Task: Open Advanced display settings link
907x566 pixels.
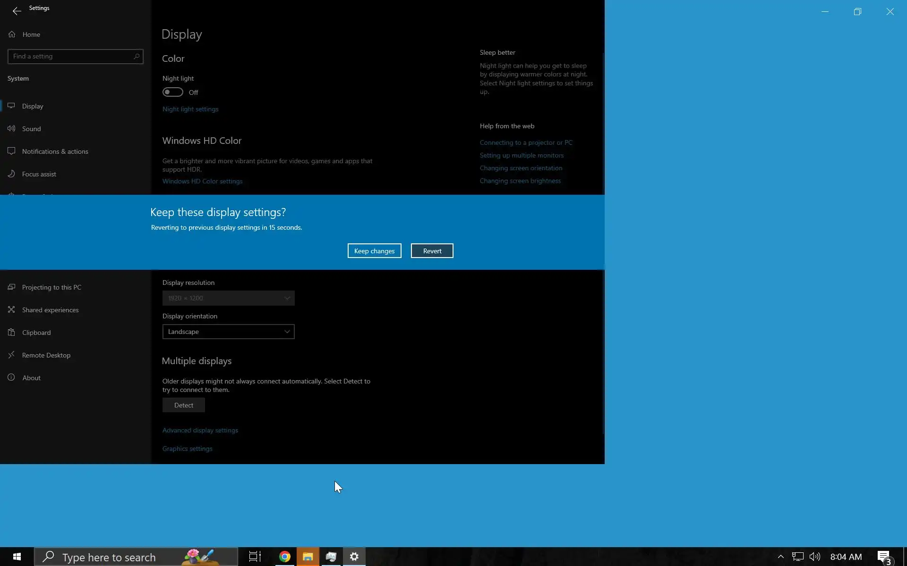Action: pos(200,430)
